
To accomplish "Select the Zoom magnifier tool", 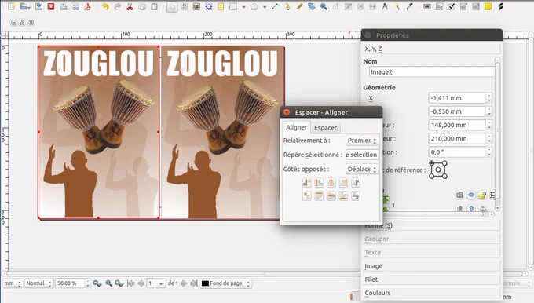I will click(x=324, y=6).
